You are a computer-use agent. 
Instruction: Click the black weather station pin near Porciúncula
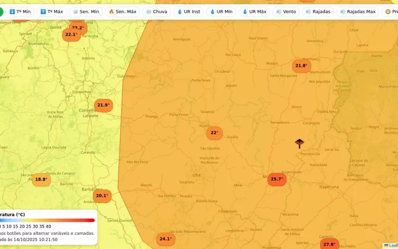click(x=299, y=143)
